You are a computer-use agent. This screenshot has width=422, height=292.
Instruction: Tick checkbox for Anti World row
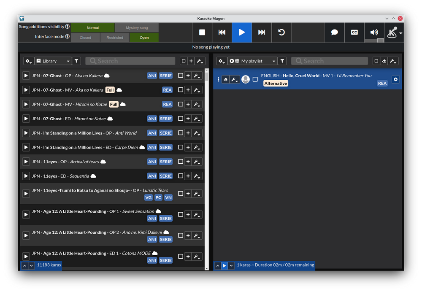[x=181, y=133]
